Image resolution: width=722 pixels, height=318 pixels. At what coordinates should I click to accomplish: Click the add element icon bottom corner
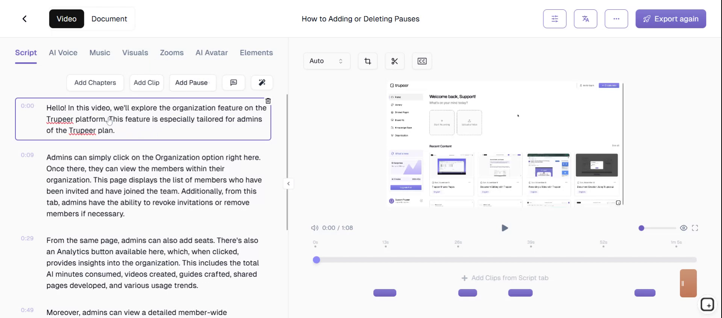[707, 304]
